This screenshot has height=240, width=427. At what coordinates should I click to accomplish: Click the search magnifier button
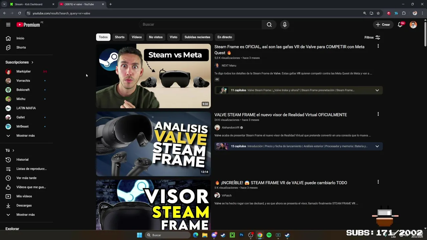[269, 24]
